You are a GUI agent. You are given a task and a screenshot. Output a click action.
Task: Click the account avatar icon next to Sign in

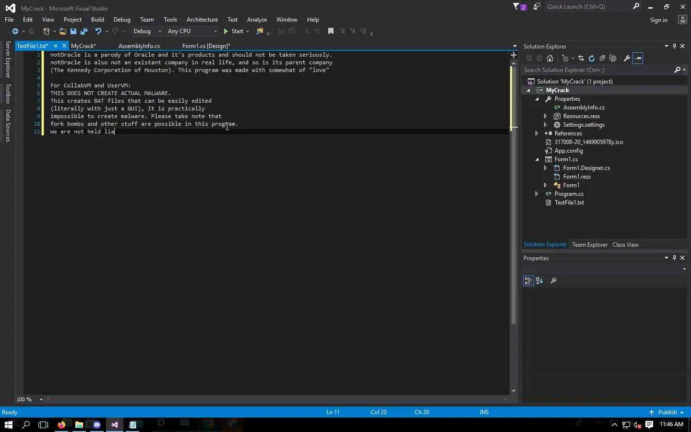tap(682, 20)
